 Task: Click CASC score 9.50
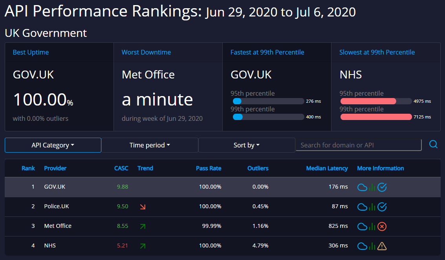pos(122,206)
